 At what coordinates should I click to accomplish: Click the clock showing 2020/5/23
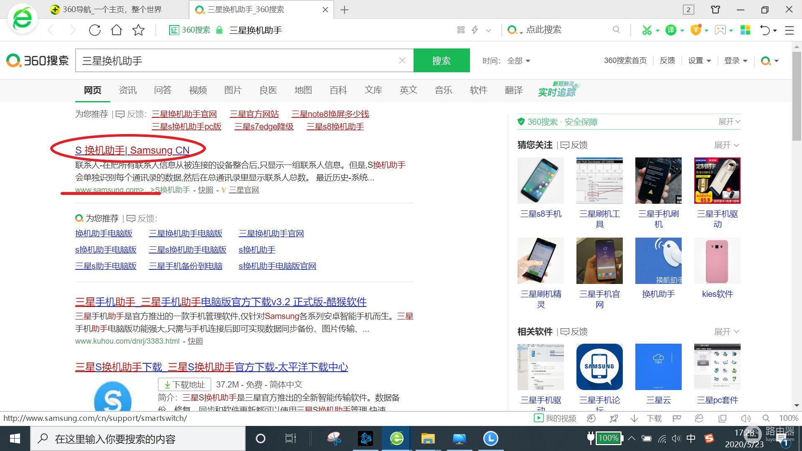(x=744, y=438)
